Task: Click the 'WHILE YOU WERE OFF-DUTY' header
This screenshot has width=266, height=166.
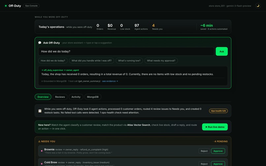Action: (x=51, y=17)
